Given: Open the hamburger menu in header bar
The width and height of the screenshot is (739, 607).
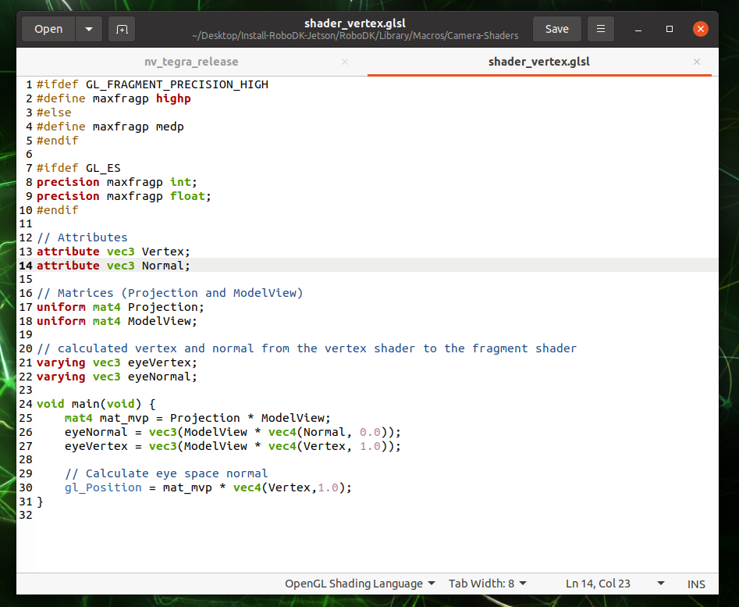Looking at the screenshot, I should tap(600, 29).
